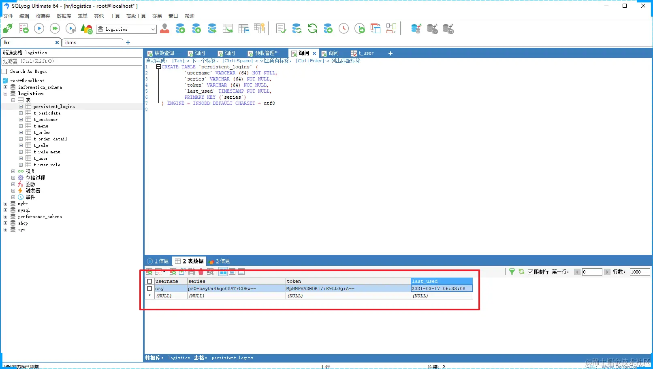Open the query formatter checklist icon

coord(281,29)
